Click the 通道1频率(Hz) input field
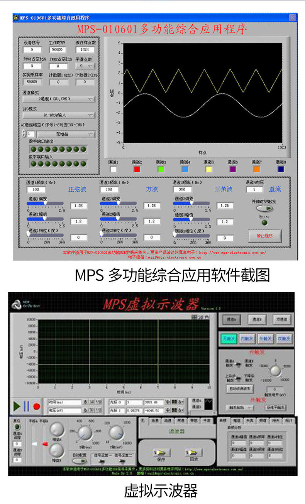Viewport: 305px width, 504px height. click(36, 190)
